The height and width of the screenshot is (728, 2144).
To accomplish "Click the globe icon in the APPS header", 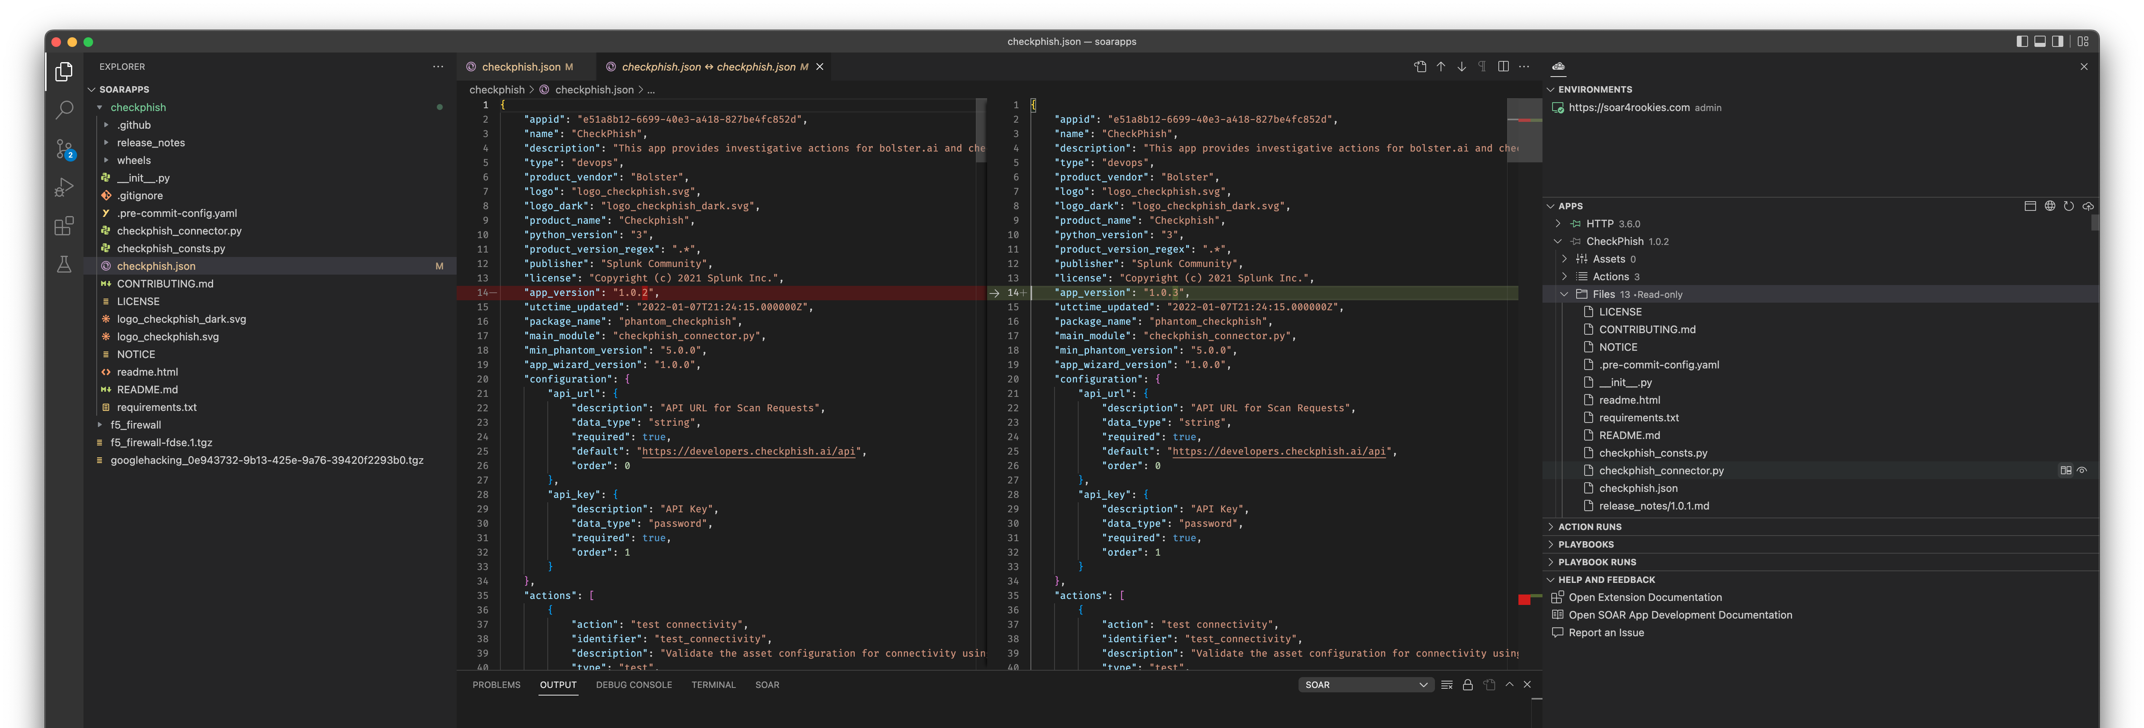I will [x=2050, y=206].
